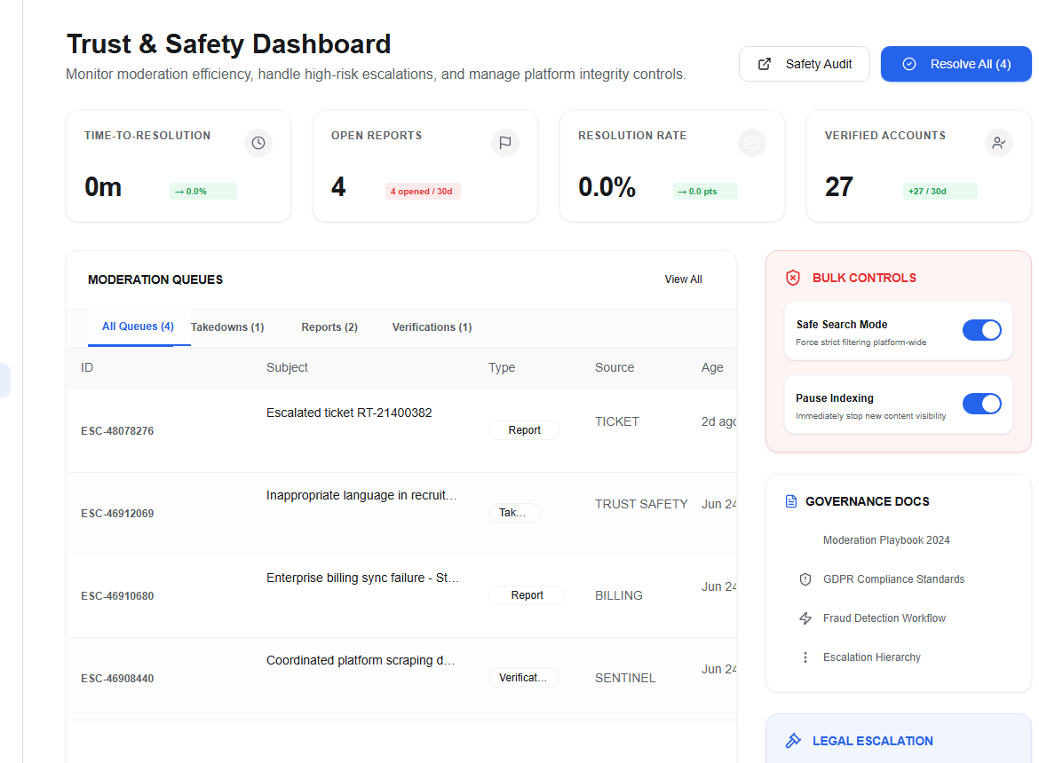Viewport: 1039px width, 763px height.
Task: Click the Verificat... tag on row ESC-46908440
Action: (x=524, y=679)
